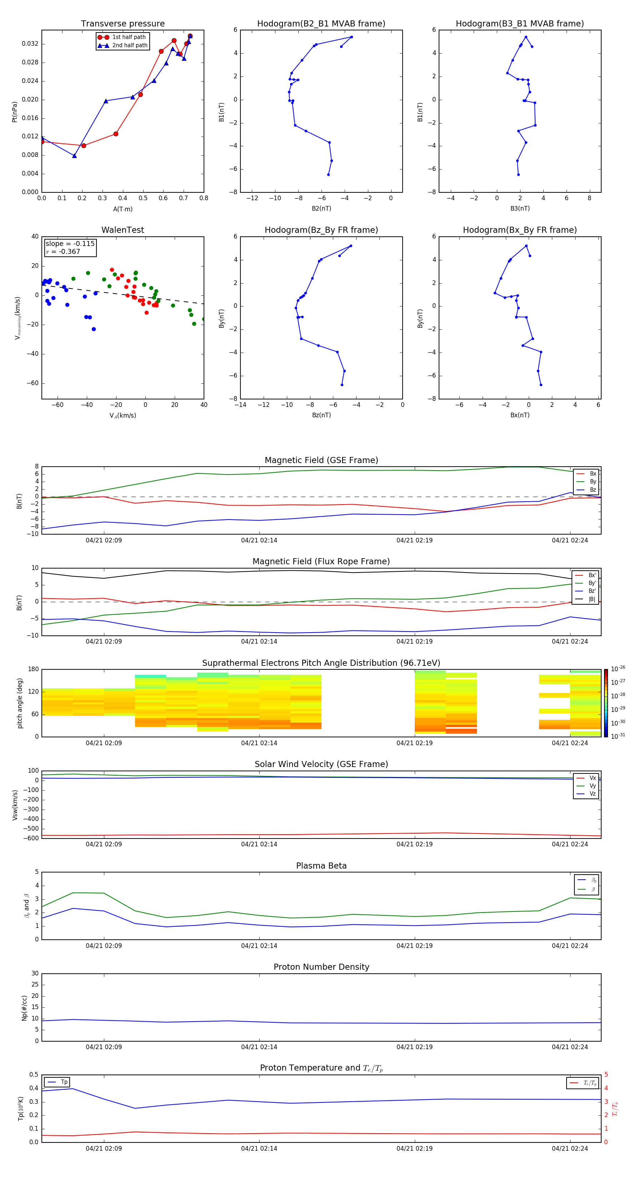Click the 'Suprathermal Electrons Pitch Angle Distribution' title
The height and width of the screenshot is (1180, 643).
[321, 663]
